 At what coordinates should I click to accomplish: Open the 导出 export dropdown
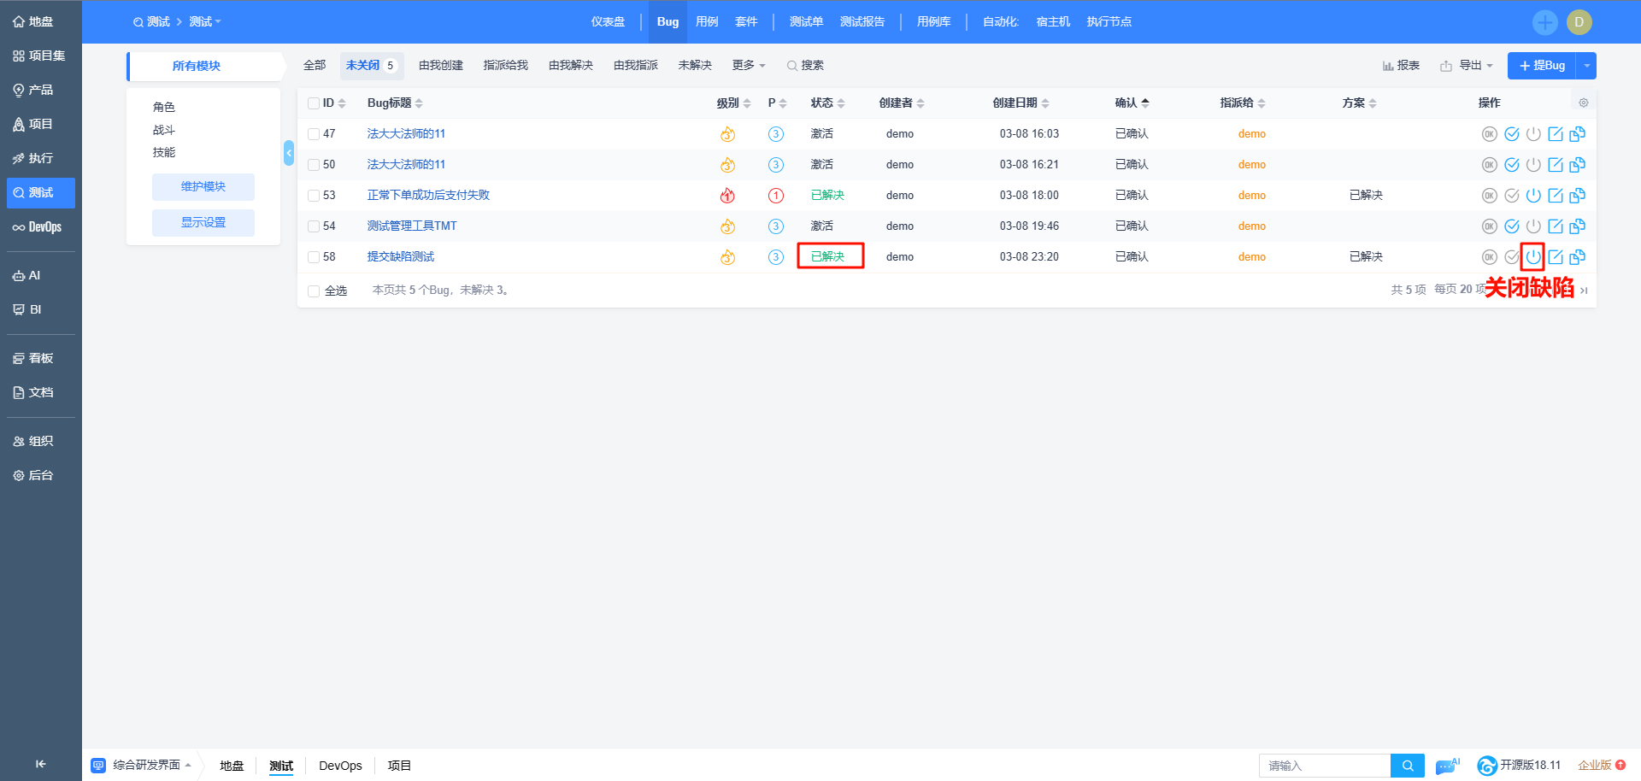click(x=1467, y=66)
